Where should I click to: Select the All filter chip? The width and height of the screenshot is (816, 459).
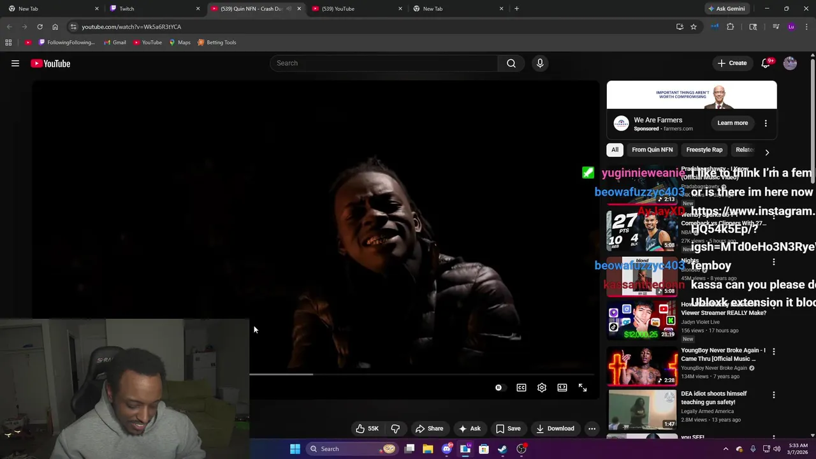click(615, 150)
